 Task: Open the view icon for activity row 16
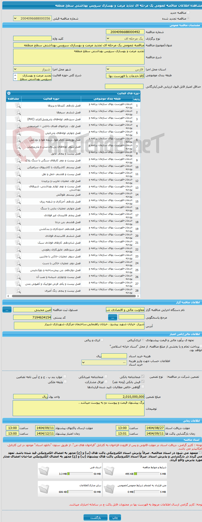(18, 208)
